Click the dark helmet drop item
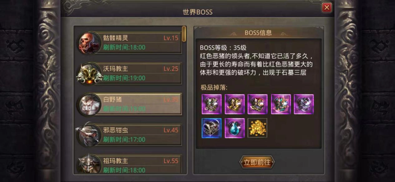This screenshot has height=182, width=395. (x=304, y=104)
